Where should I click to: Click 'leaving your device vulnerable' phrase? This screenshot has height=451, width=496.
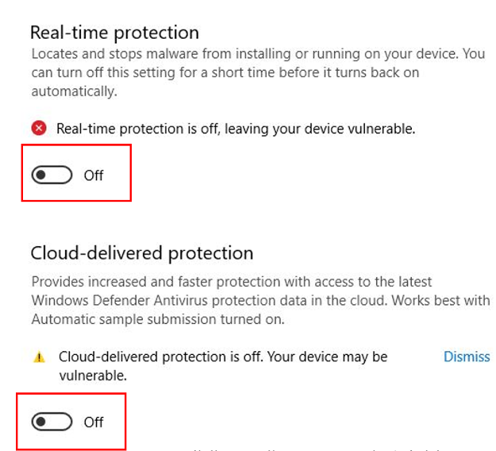(x=320, y=129)
